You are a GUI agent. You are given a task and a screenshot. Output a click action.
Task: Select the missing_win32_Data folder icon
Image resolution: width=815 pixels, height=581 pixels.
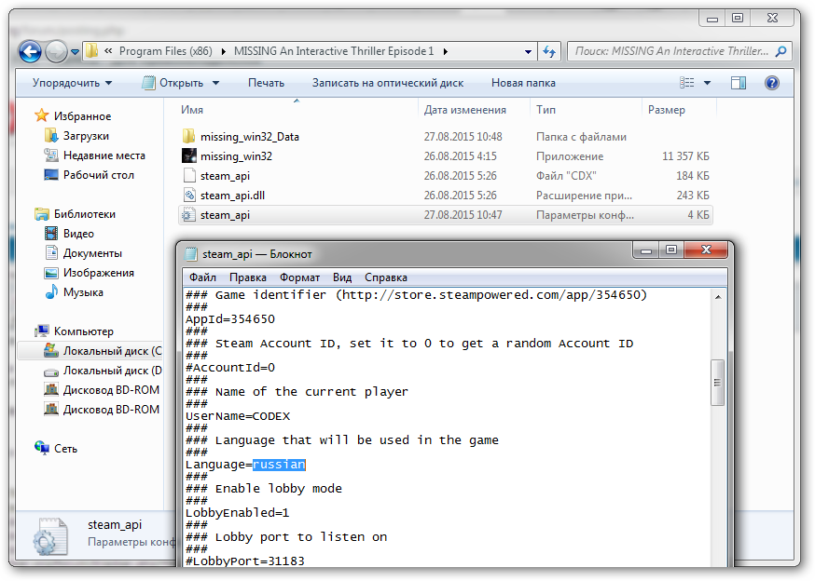pos(189,137)
